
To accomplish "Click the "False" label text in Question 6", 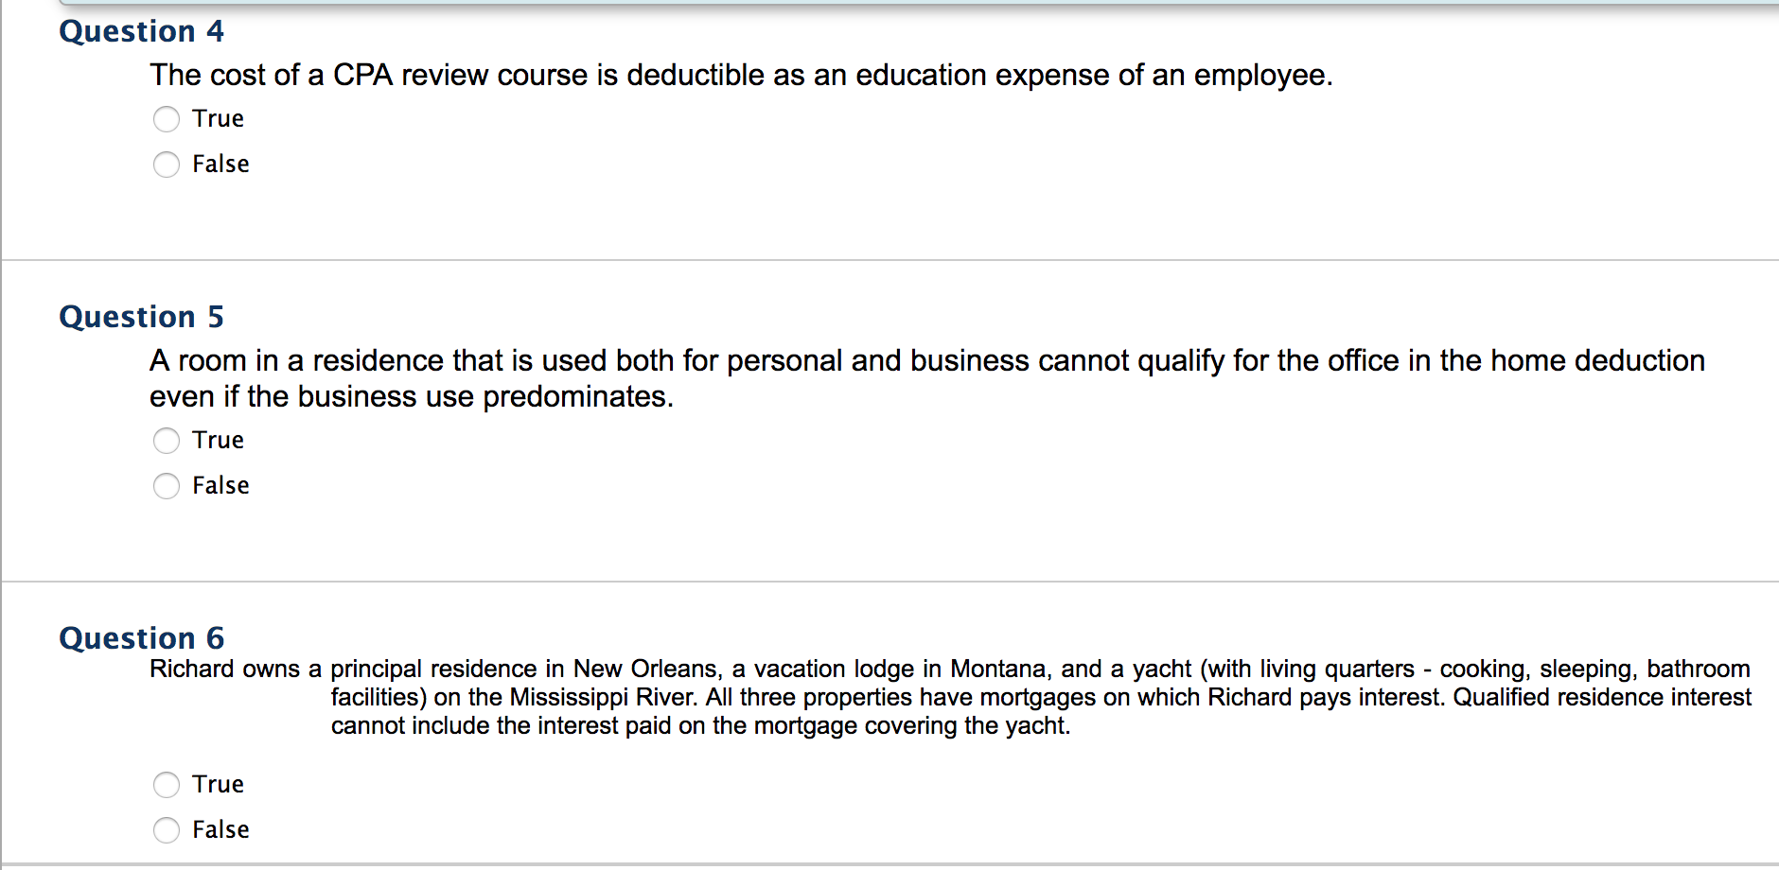I will coord(221,830).
